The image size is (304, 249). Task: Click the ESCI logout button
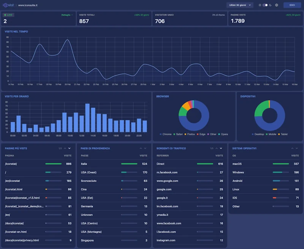(x=292, y=5)
